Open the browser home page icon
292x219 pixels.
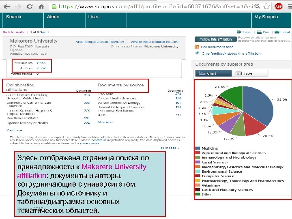(41, 7)
